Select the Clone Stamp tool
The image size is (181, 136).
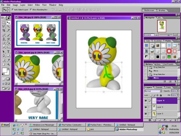4,39
